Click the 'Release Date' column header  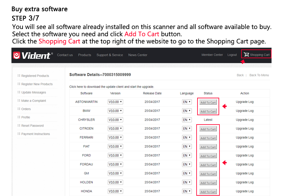tap(152, 93)
